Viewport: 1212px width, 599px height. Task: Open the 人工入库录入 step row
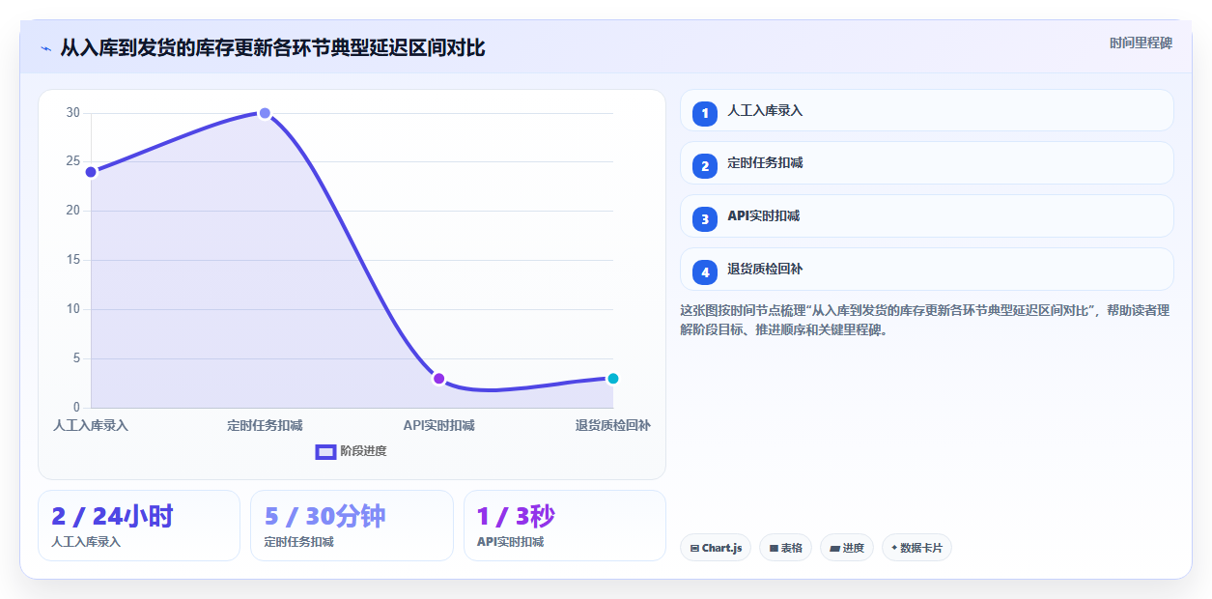click(x=927, y=110)
